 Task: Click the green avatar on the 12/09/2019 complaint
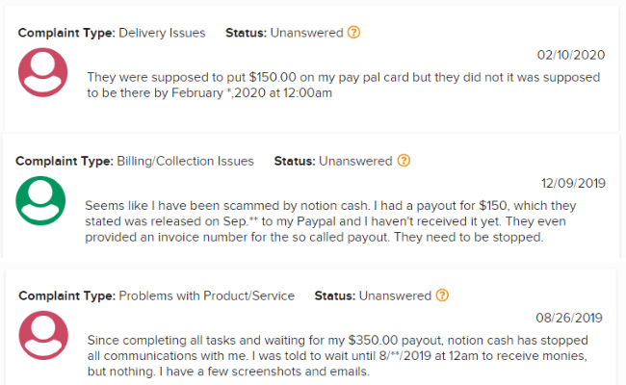pos(40,200)
